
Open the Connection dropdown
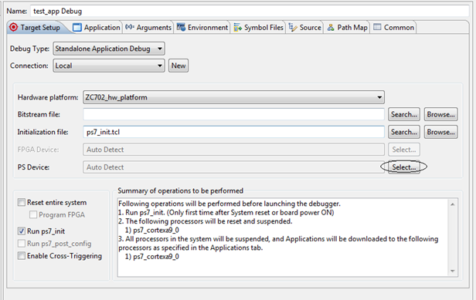[x=109, y=66]
